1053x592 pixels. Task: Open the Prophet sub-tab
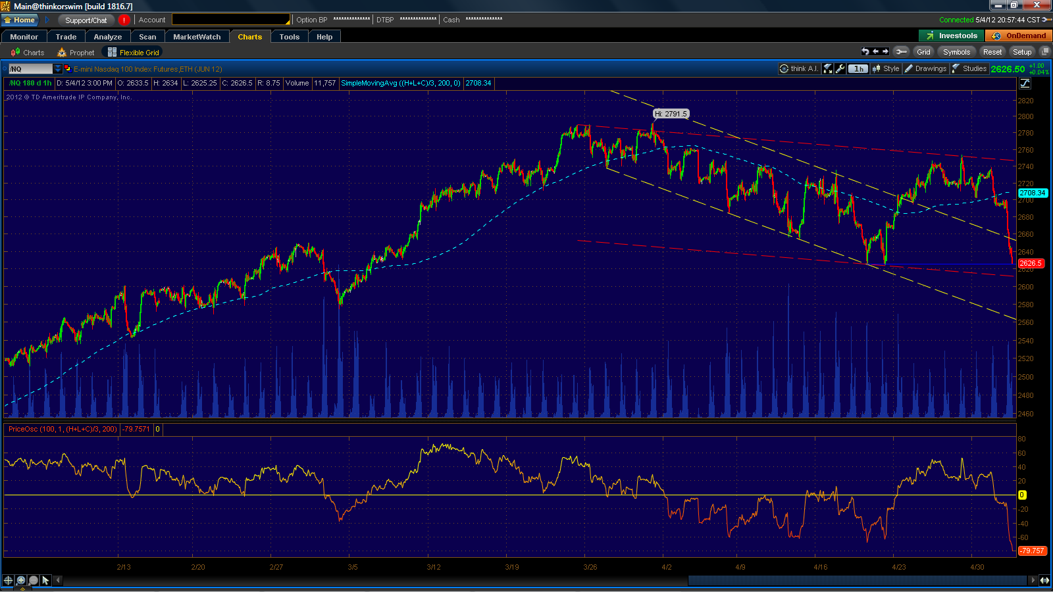(76, 53)
